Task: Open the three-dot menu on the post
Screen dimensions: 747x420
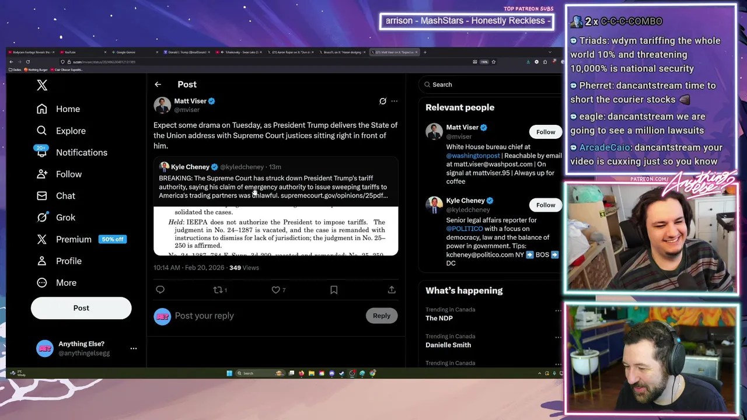Action: pos(395,101)
